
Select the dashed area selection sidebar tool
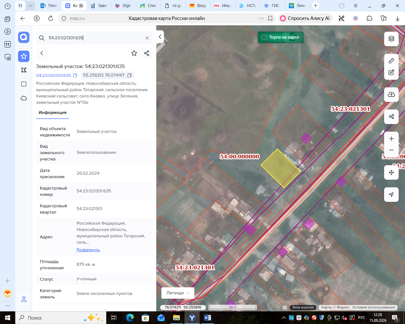(x=24, y=84)
